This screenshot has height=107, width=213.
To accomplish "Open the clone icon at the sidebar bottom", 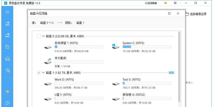I will pos(7,103).
